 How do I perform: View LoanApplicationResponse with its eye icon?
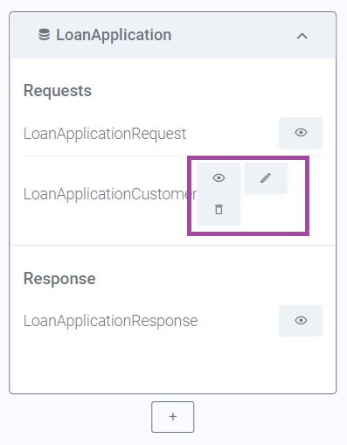tap(301, 321)
